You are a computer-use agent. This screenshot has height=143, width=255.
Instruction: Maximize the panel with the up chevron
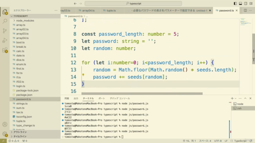click(x=245, y=99)
